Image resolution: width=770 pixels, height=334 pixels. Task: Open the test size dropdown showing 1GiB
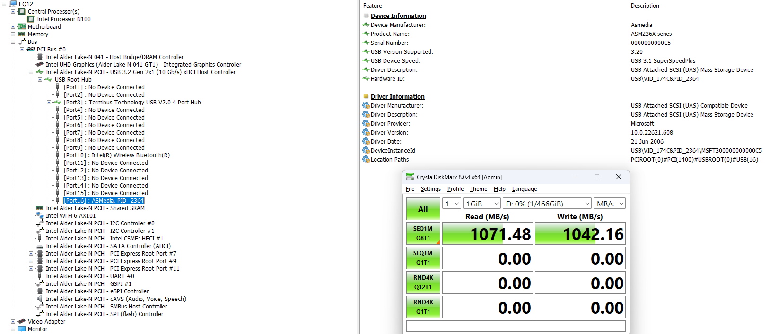[x=482, y=204]
